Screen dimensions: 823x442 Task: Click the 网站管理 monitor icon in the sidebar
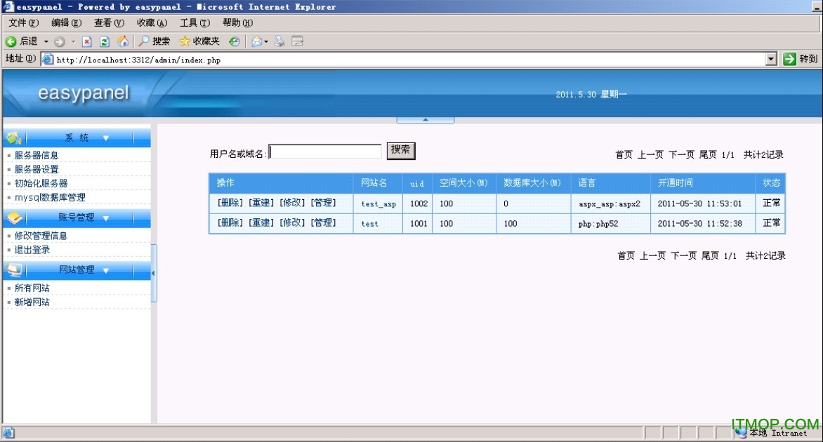pyautogui.click(x=15, y=270)
